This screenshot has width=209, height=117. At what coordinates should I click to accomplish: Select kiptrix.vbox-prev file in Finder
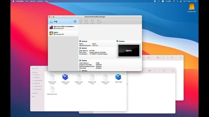52,90
